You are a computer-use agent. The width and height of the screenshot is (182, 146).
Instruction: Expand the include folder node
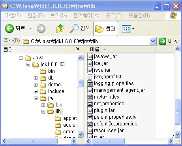[x=36, y=91]
